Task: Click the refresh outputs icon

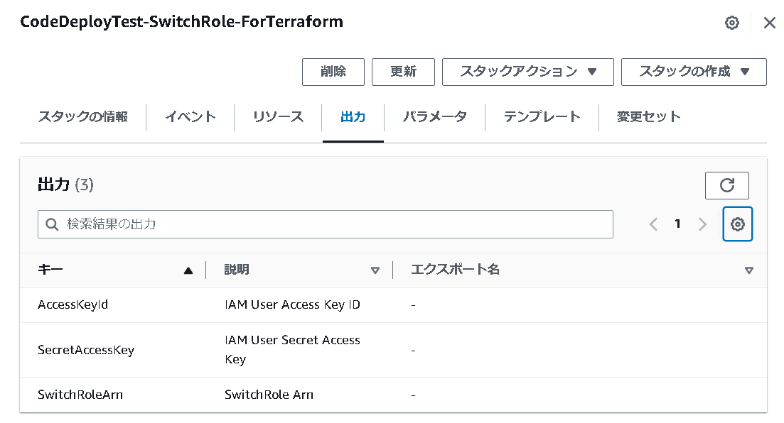Action: 726,185
